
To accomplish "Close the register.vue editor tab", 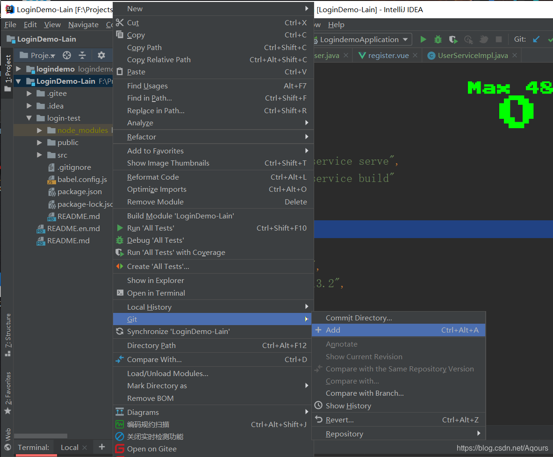I will point(415,55).
